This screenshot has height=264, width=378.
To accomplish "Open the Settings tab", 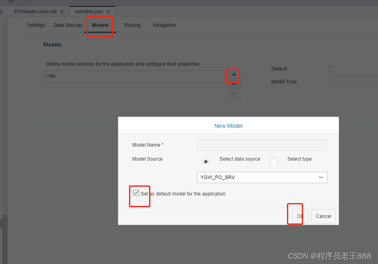I will (x=36, y=25).
